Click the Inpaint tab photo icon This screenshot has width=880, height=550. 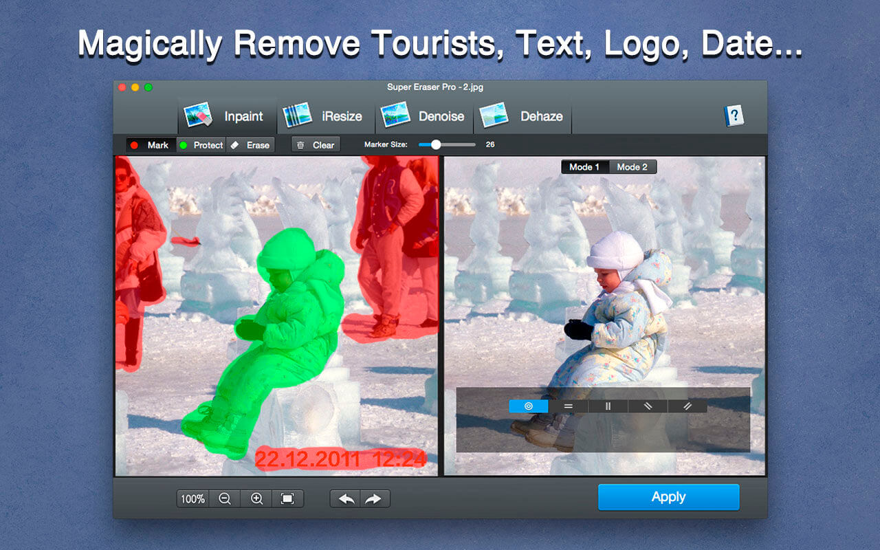pyautogui.click(x=199, y=115)
